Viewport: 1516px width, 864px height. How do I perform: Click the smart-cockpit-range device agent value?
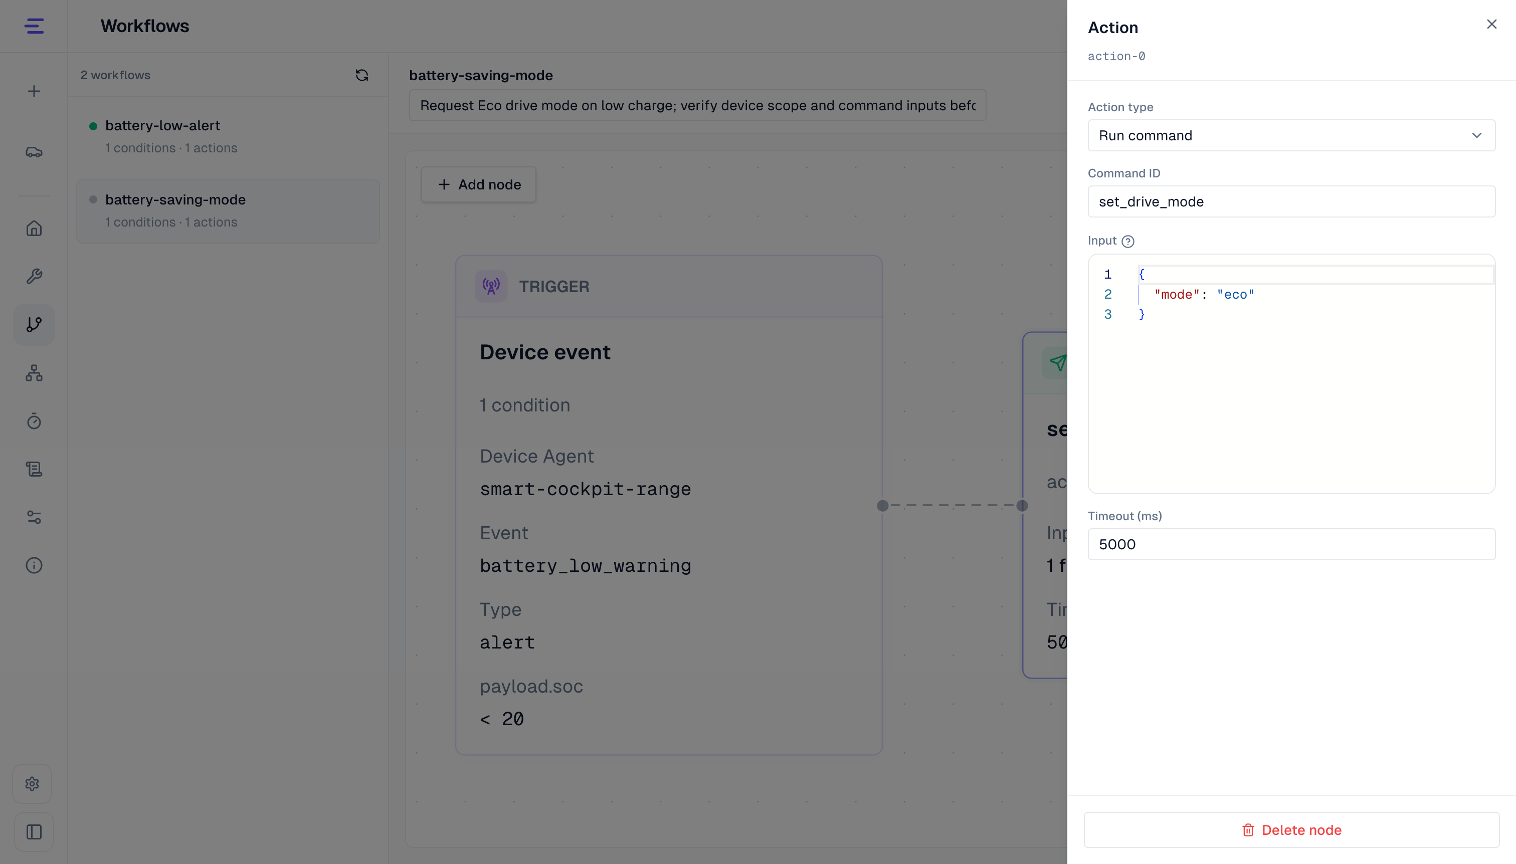585,489
